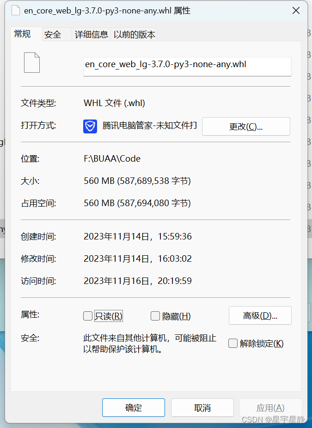Open the 高级 attributes dialog
Screen dimensions: 312x428
coord(260,316)
